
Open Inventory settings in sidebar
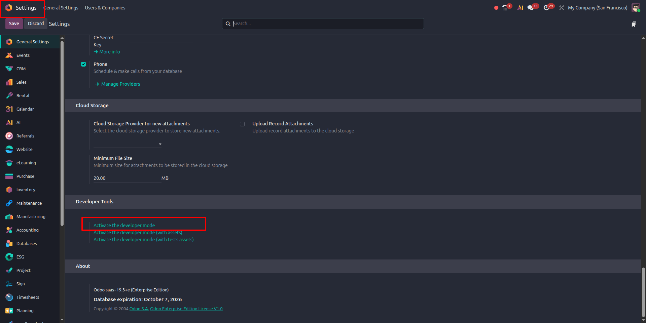(30, 190)
